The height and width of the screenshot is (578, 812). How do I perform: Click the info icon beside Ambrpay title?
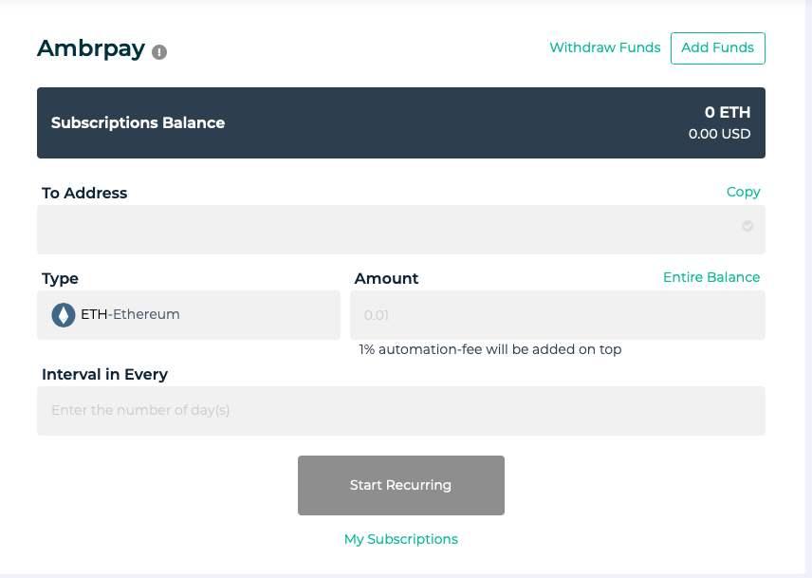pos(159,52)
